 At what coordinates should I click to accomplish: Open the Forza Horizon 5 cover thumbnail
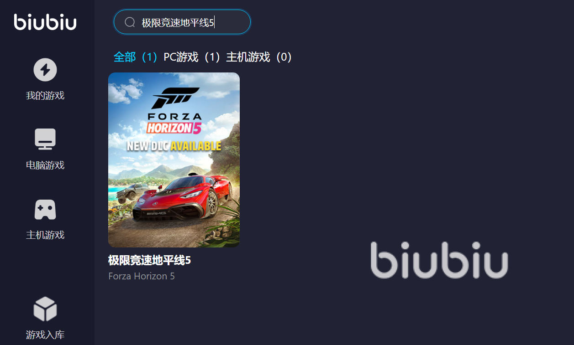click(x=174, y=160)
